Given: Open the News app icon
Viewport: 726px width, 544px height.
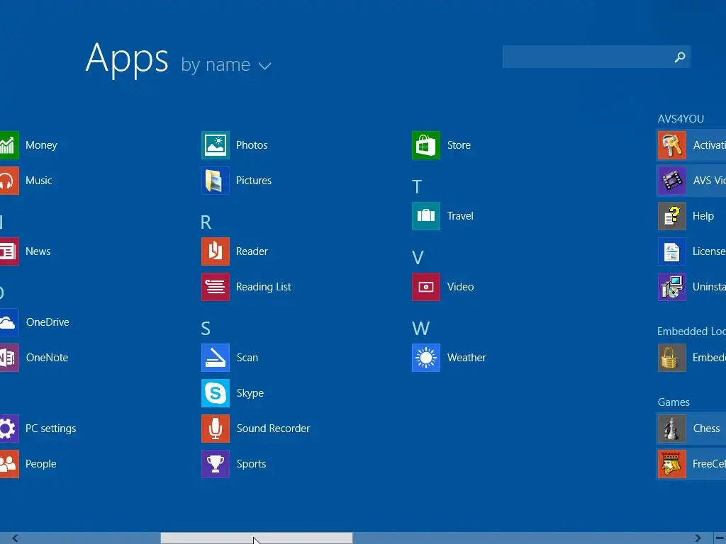Looking at the screenshot, I should 9,251.
